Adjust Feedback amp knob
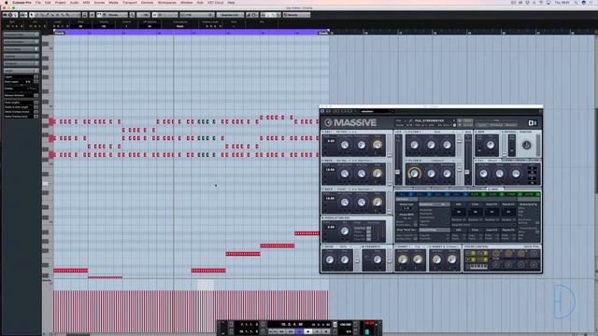 (377, 259)
